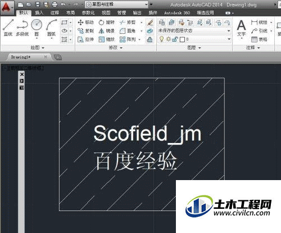Toggle layer 0 on/off lightbulb

161,39
